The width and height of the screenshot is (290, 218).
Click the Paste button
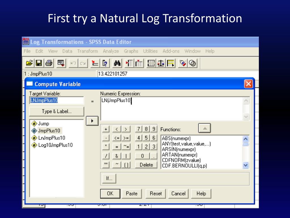click(x=132, y=194)
